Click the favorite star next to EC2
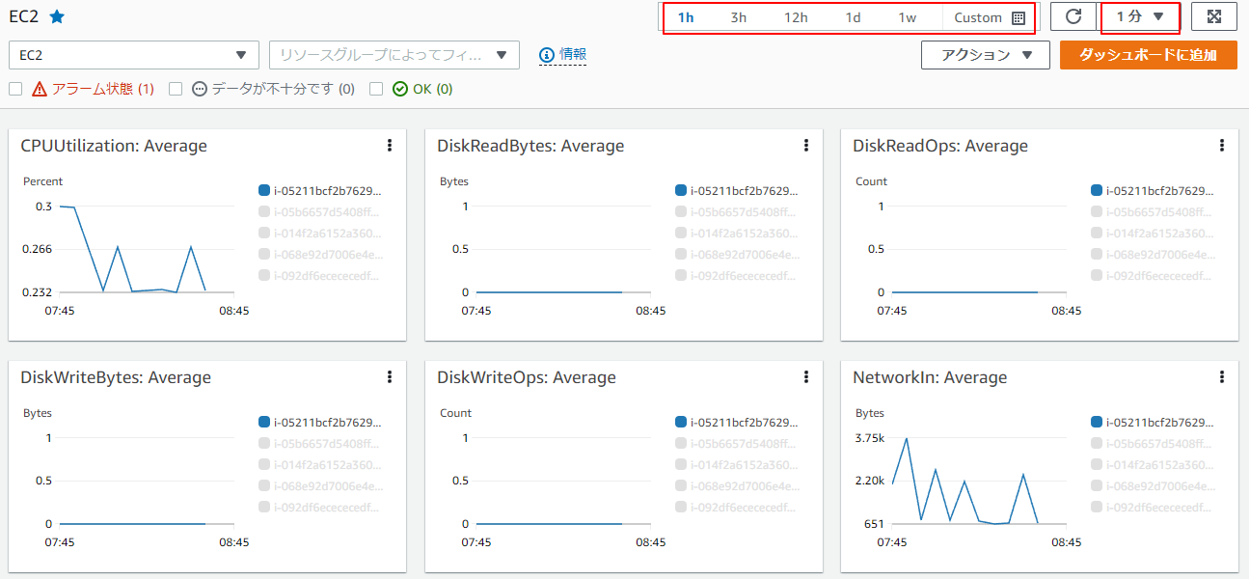Screen dimensions: 1249x579 click(x=57, y=16)
